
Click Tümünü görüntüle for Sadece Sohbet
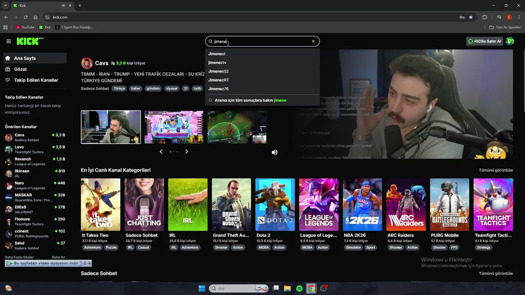coord(496,273)
